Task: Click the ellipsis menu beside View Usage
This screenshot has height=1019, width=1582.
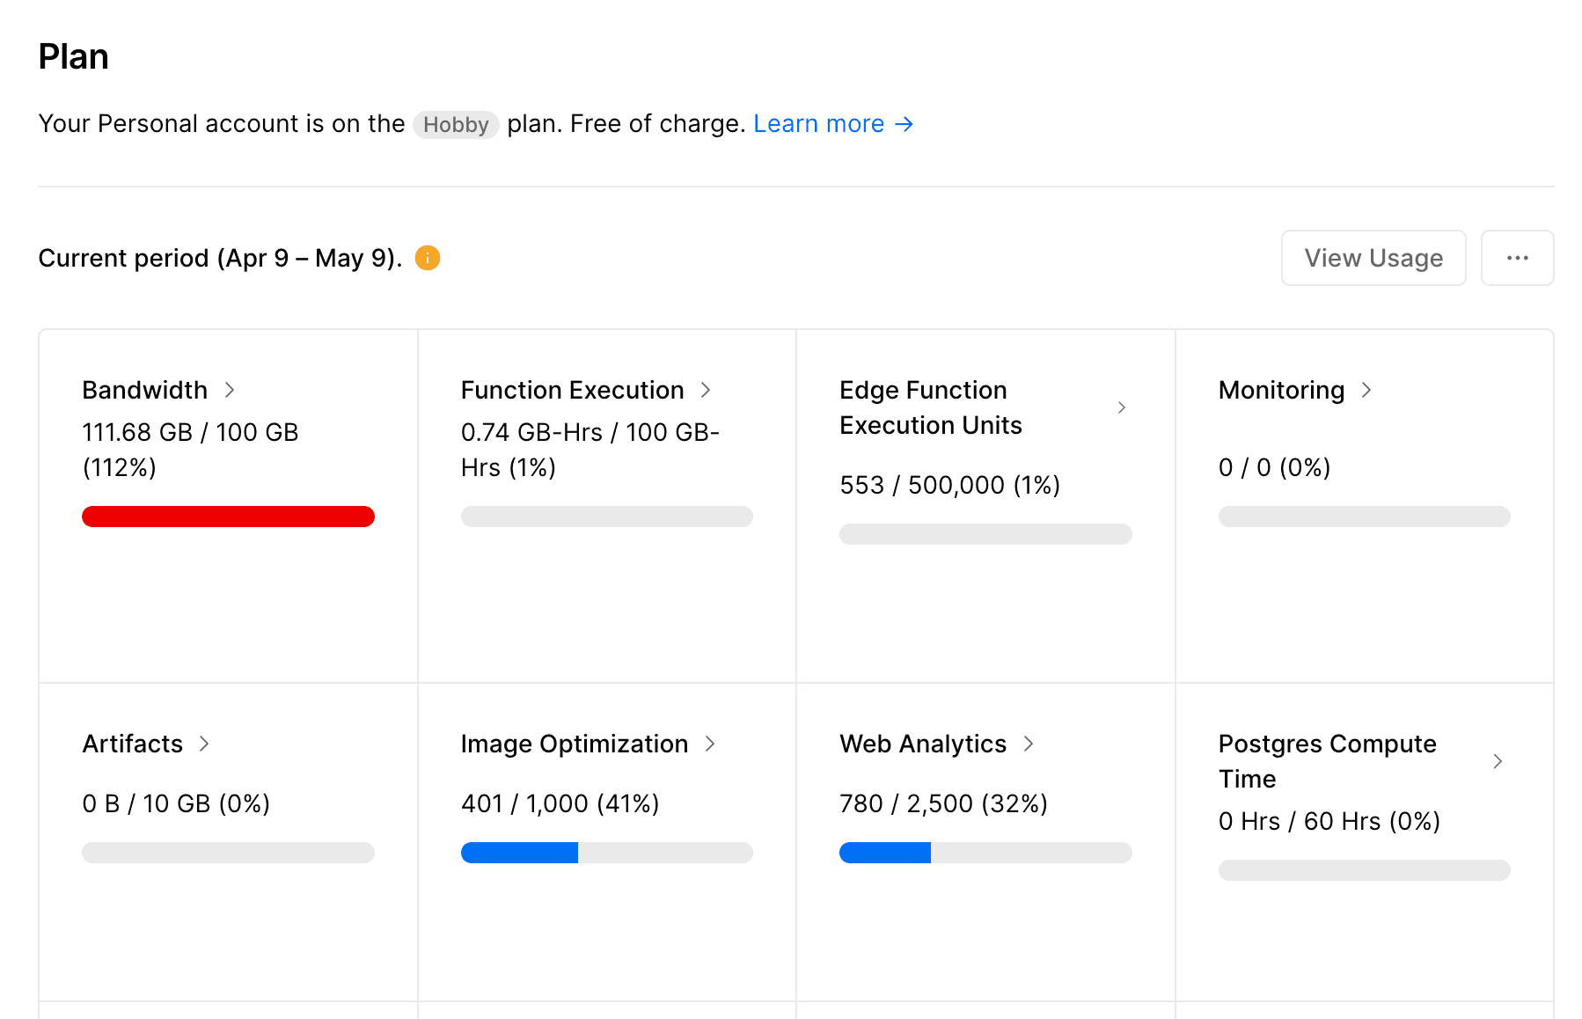Action: tap(1517, 258)
